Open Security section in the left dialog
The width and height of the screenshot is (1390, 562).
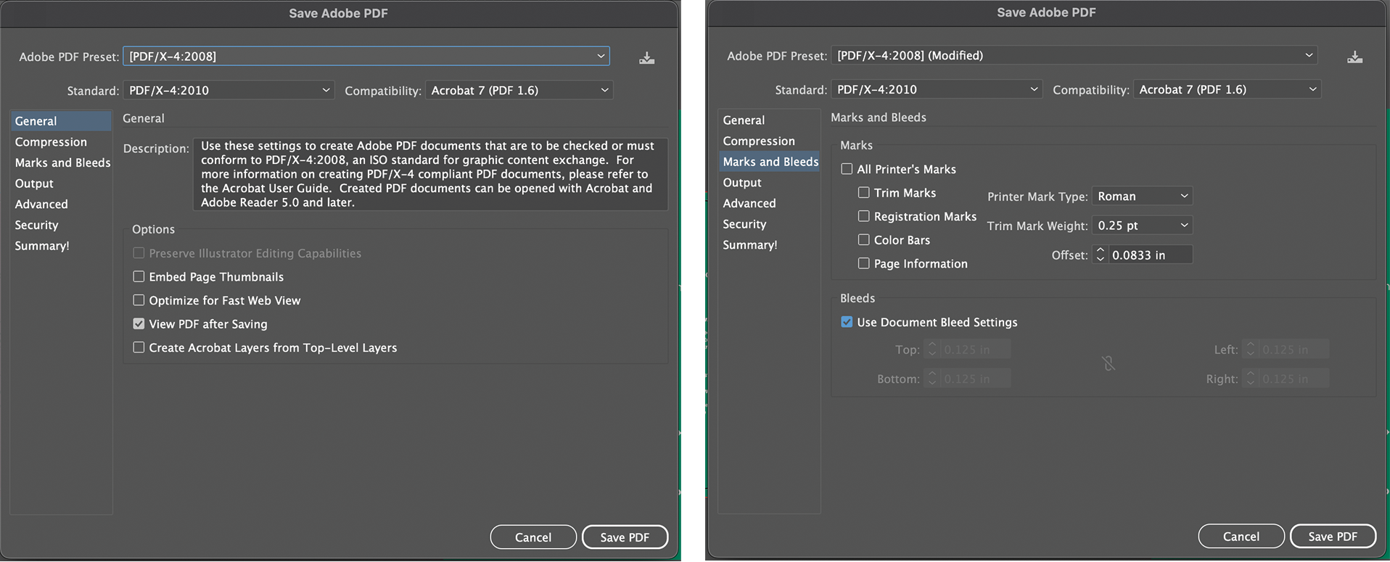coord(62,226)
